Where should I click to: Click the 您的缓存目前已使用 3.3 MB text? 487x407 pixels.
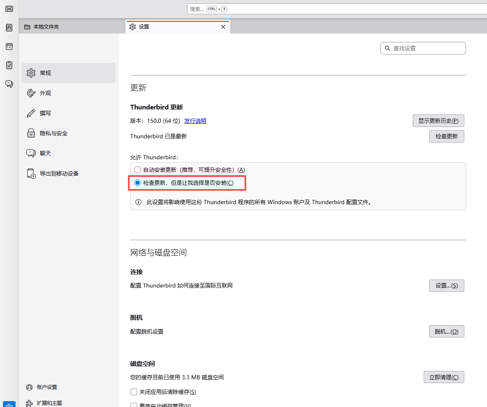tap(177, 377)
